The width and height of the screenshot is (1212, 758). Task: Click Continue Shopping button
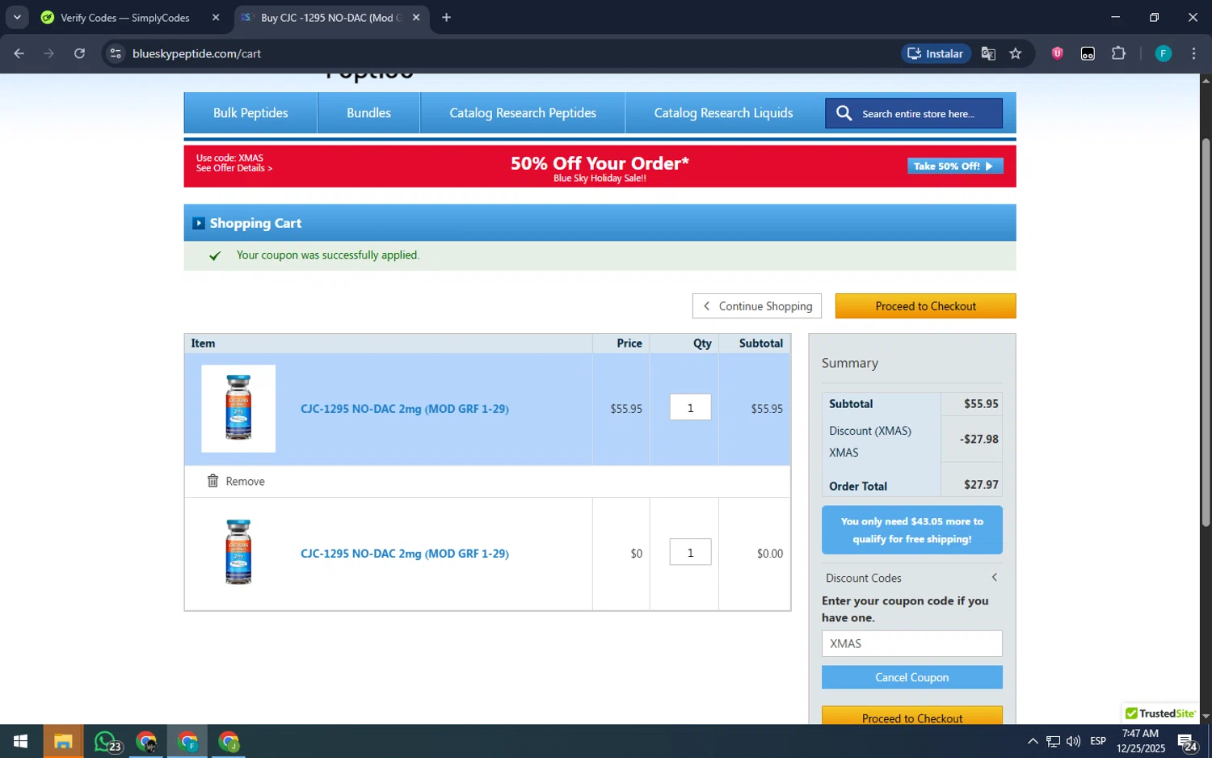[757, 306]
